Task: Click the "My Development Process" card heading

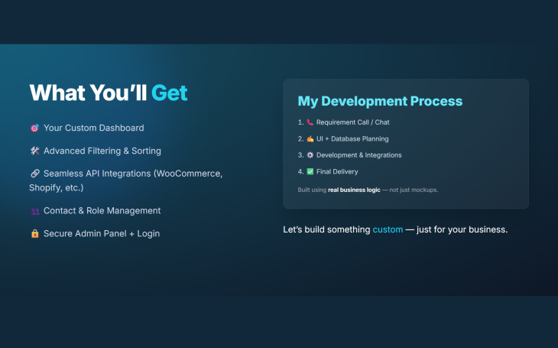Action: pos(380,101)
